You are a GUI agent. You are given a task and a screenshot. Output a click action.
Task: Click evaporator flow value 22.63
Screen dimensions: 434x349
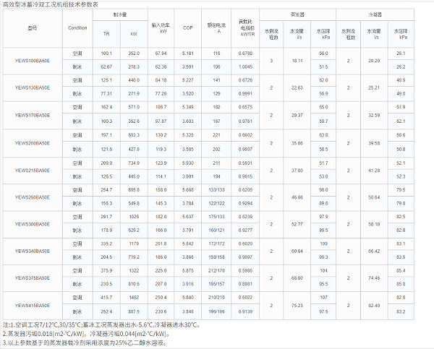click(297, 87)
